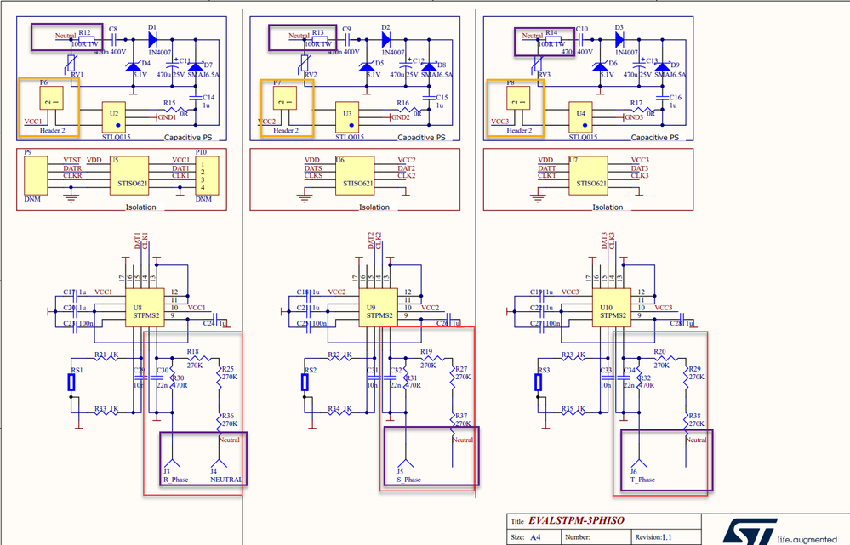Click the VTST net label near P9
Viewport: 850px width, 545px height.
[72, 161]
